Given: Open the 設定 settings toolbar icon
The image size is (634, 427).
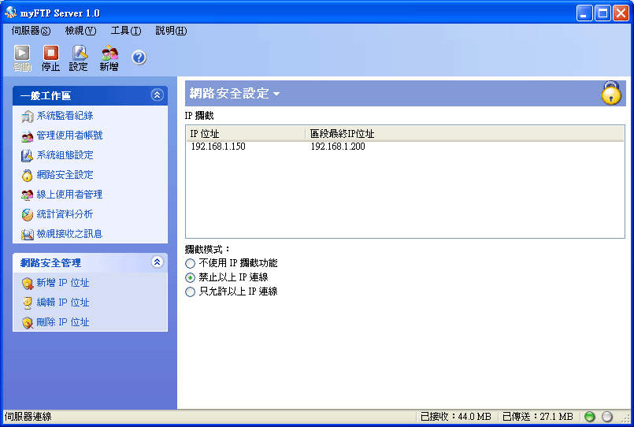Looking at the screenshot, I should click(80, 53).
